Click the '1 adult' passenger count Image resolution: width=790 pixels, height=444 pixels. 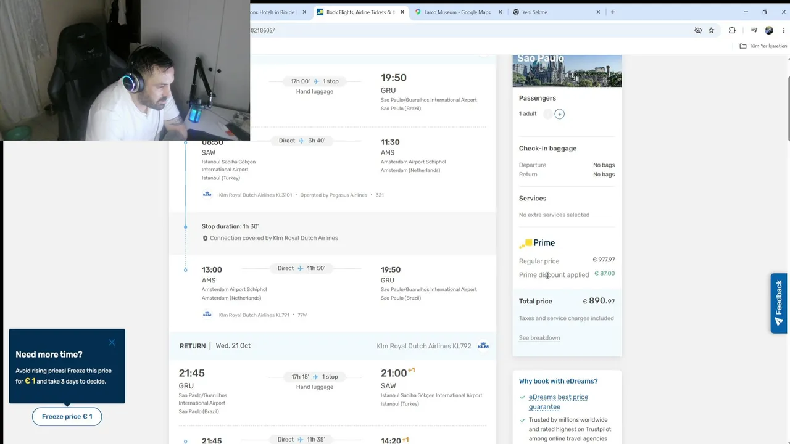pos(528,113)
